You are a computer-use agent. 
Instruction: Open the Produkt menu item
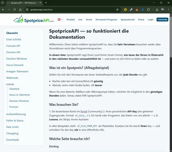pyautogui.click(x=71, y=19)
